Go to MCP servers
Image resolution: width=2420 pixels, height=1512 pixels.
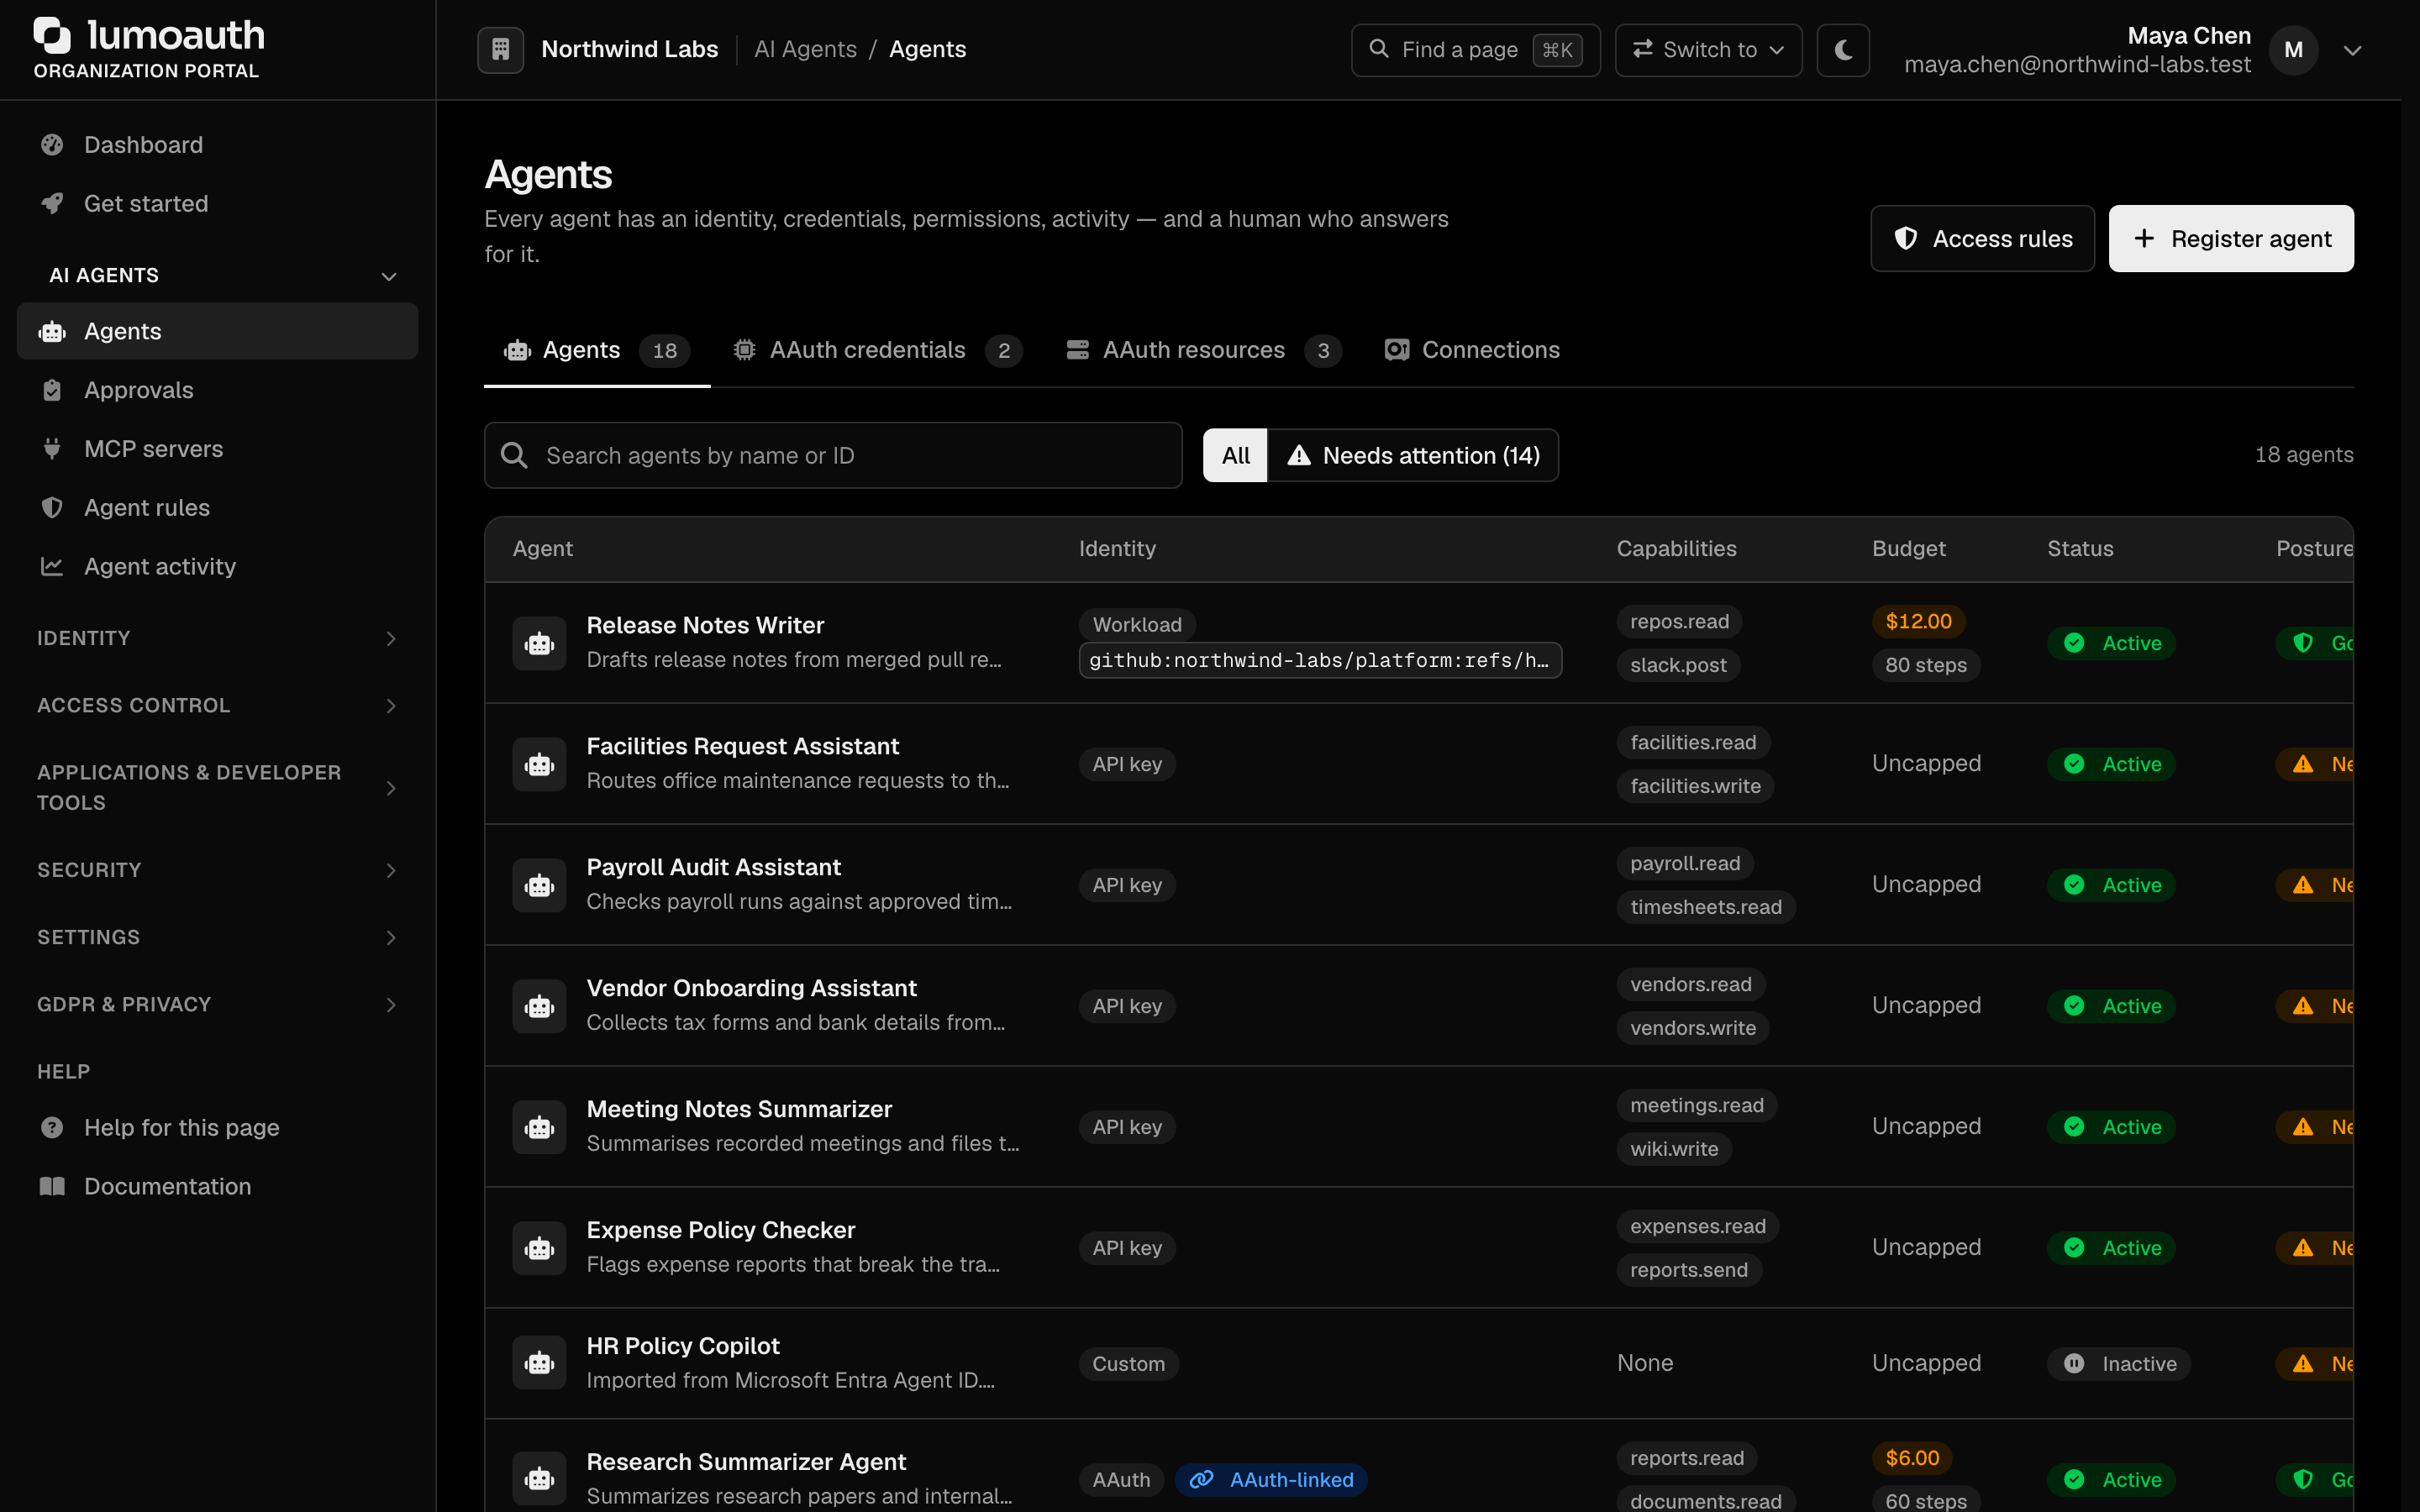pyautogui.click(x=217, y=449)
